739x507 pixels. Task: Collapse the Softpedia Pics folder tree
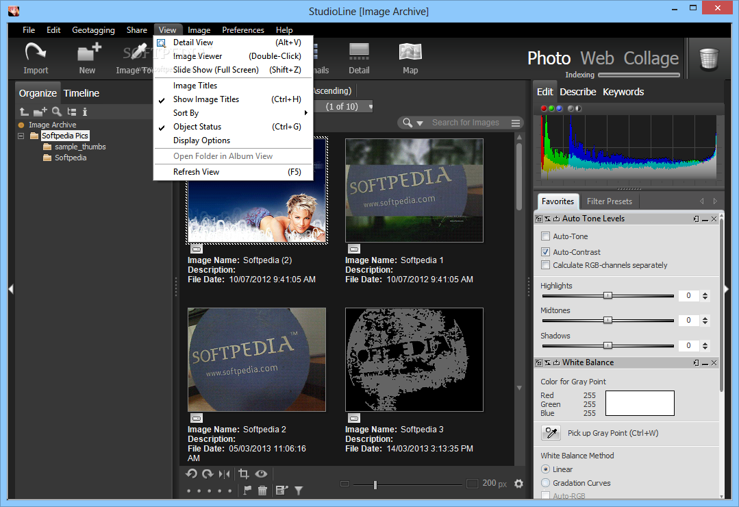point(21,136)
